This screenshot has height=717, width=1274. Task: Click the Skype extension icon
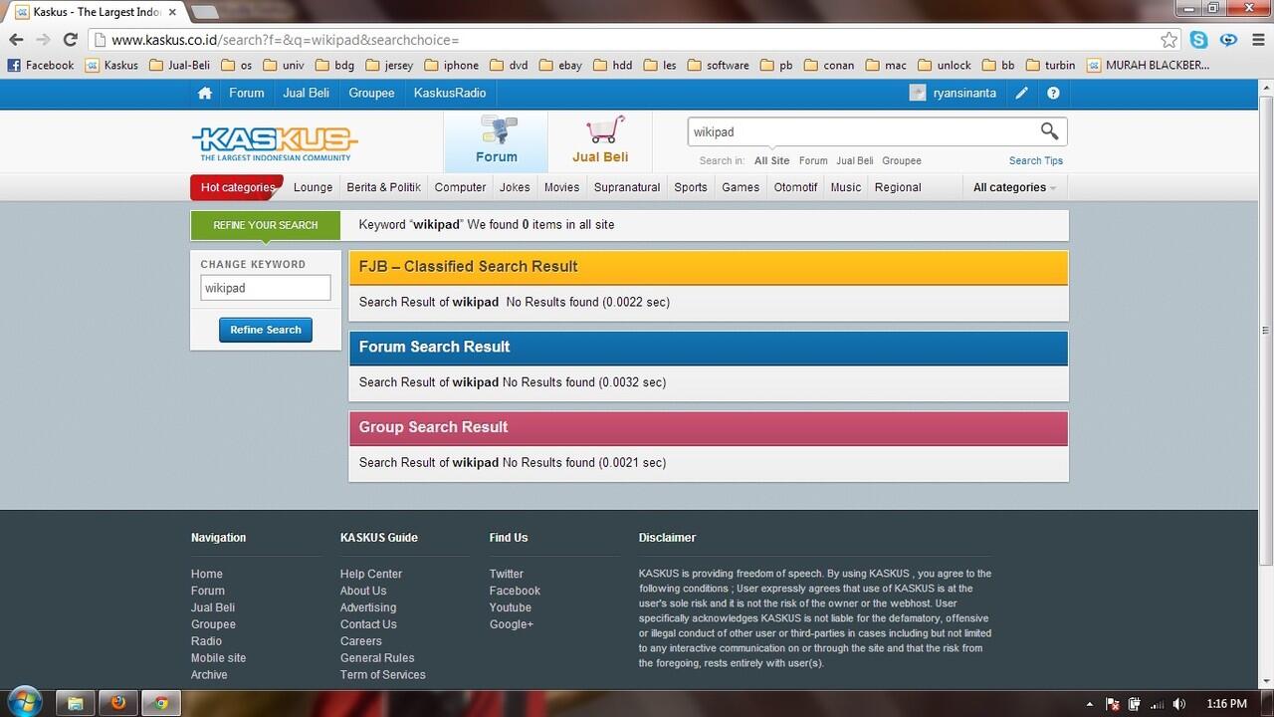[x=1199, y=40]
